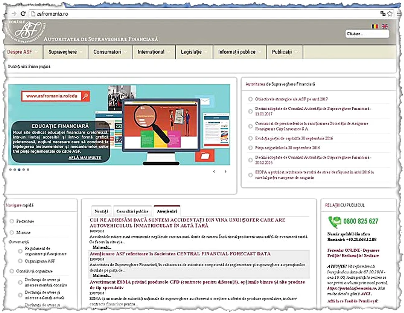Open Piața asigurărilor la 30 septembrie 2016

[287, 148]
